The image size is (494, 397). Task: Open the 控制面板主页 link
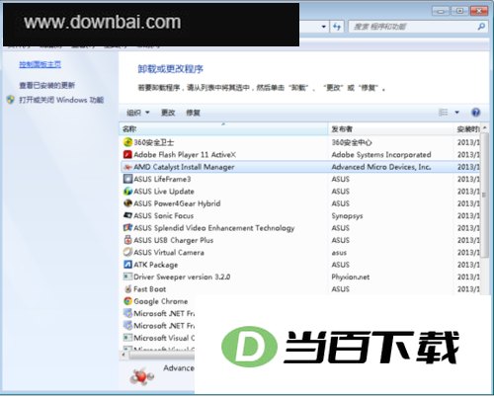41,64
